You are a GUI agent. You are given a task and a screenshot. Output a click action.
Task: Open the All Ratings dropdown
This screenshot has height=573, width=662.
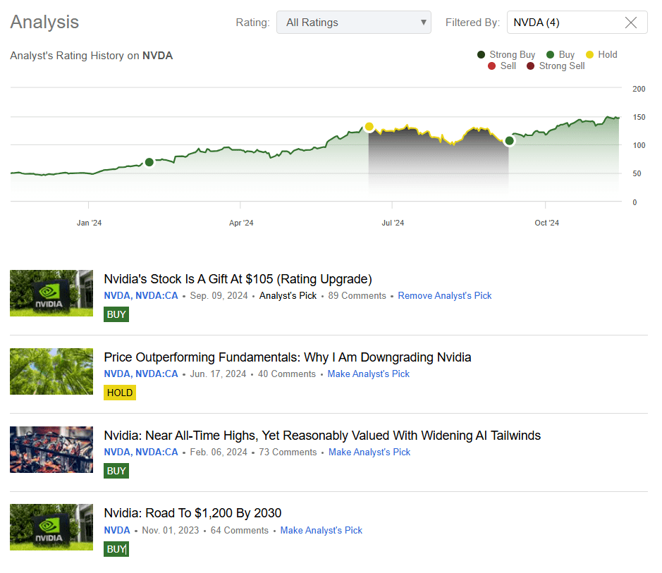pyautogui.click(x=353, y=23)
